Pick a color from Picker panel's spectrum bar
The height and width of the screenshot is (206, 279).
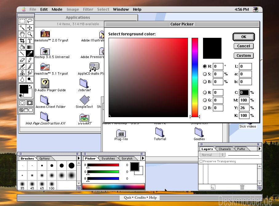coord(114,187)
